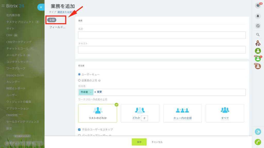Select the キュー内の全部 queue icon card
This screenshot has height=148, width=264.
coord(182,113)
